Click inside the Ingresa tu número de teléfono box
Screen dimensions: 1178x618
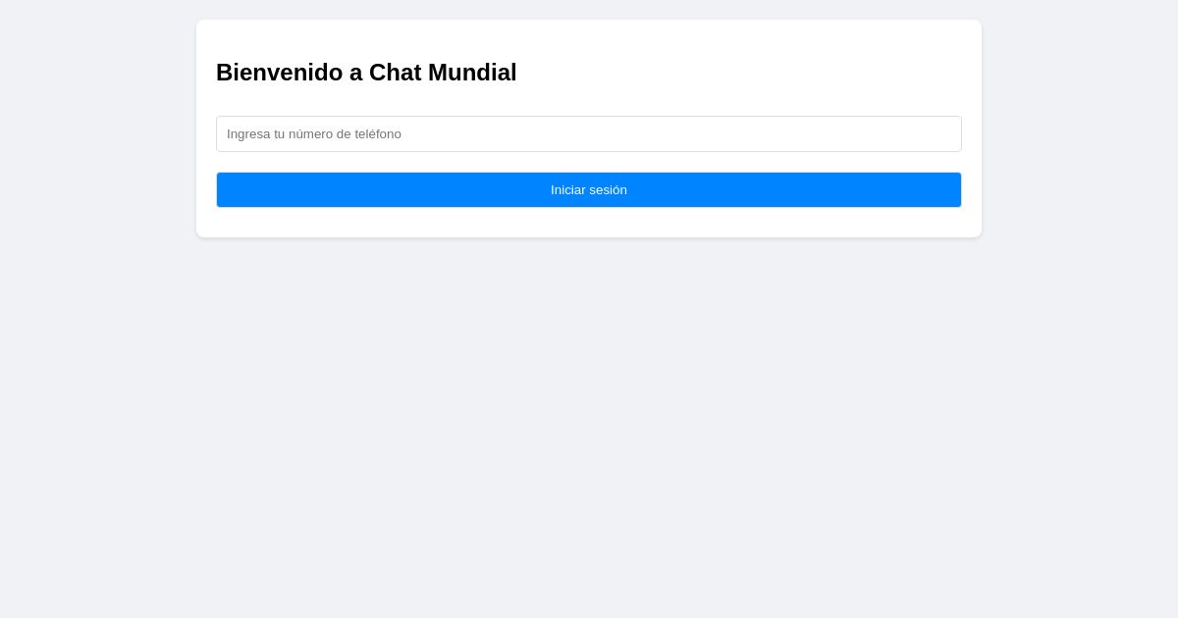(x=589, y=133)
